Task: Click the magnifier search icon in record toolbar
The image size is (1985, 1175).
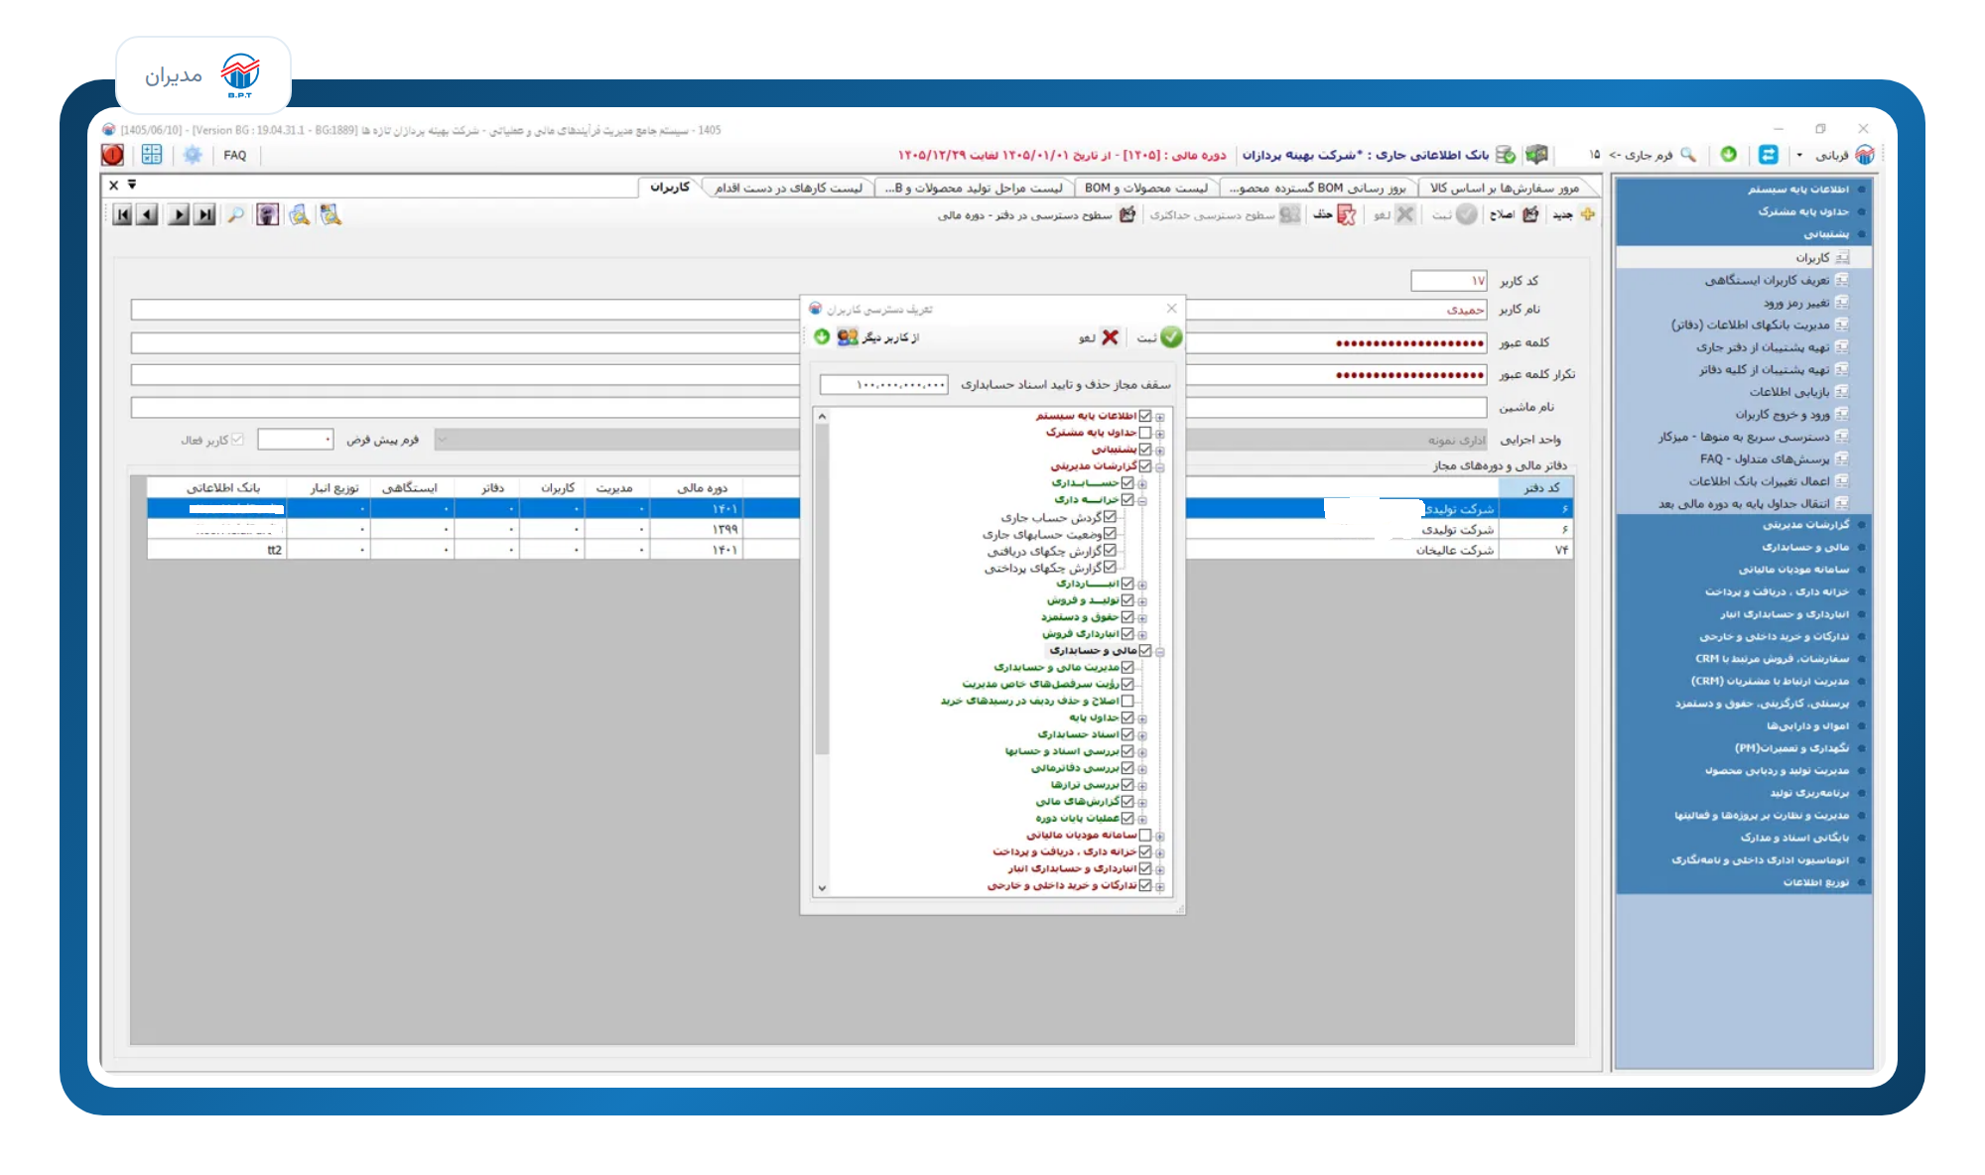Action: (x=235, y=214)
